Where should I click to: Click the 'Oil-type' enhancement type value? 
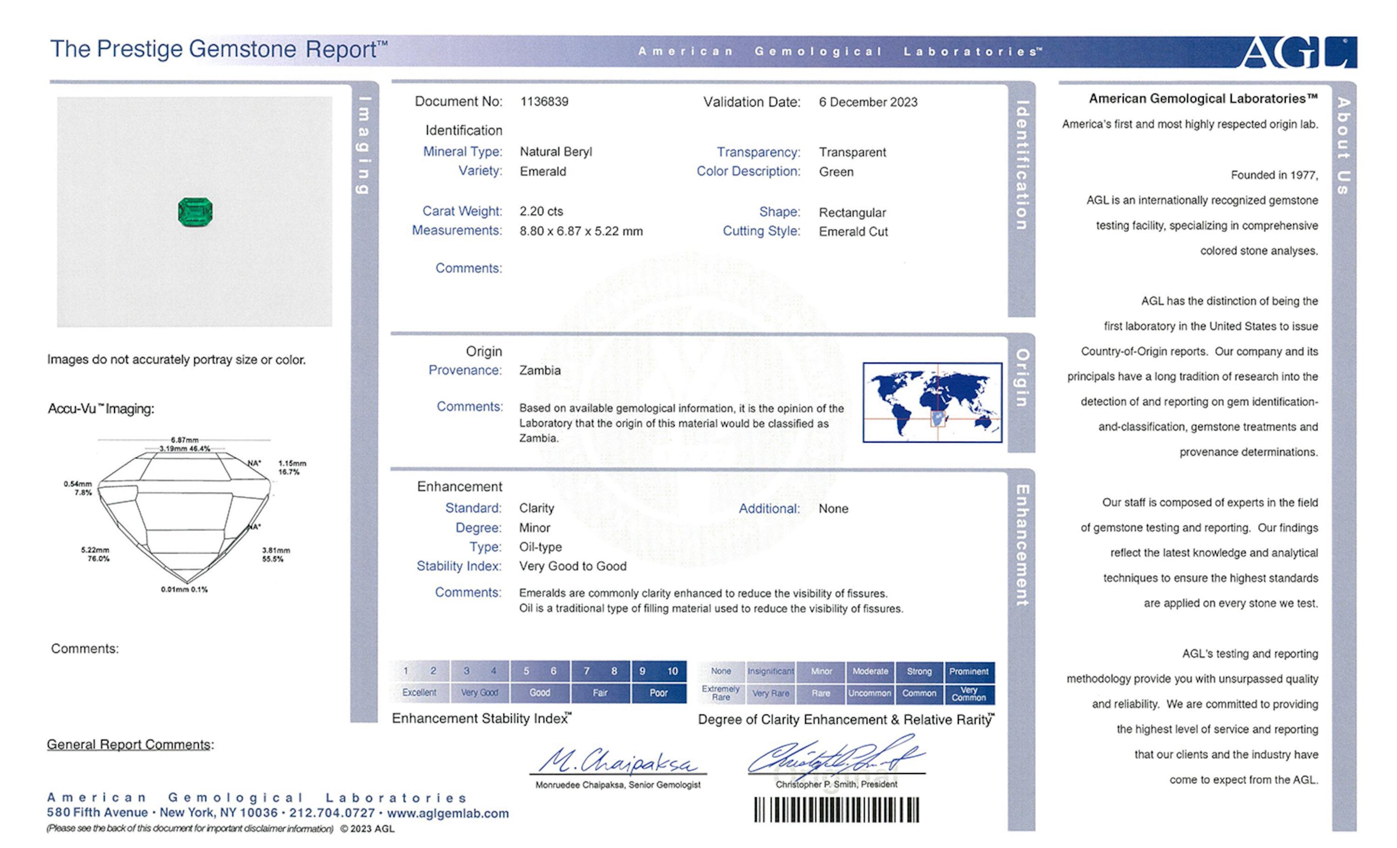540,547
